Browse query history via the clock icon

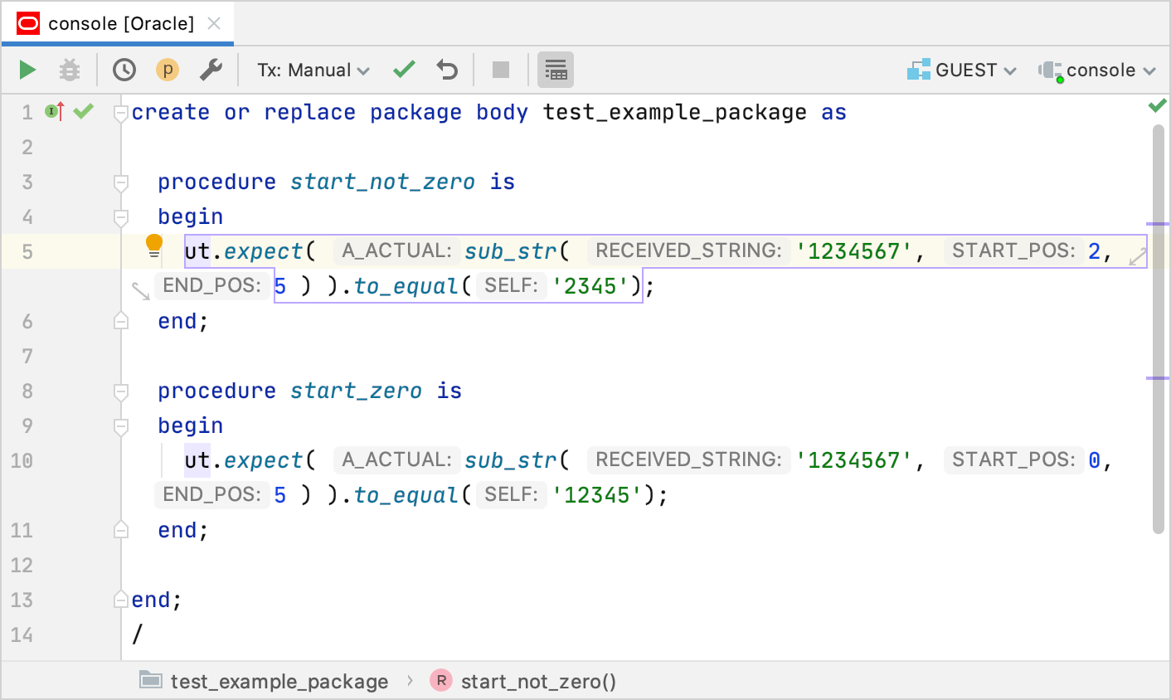(x=124, y=70)
